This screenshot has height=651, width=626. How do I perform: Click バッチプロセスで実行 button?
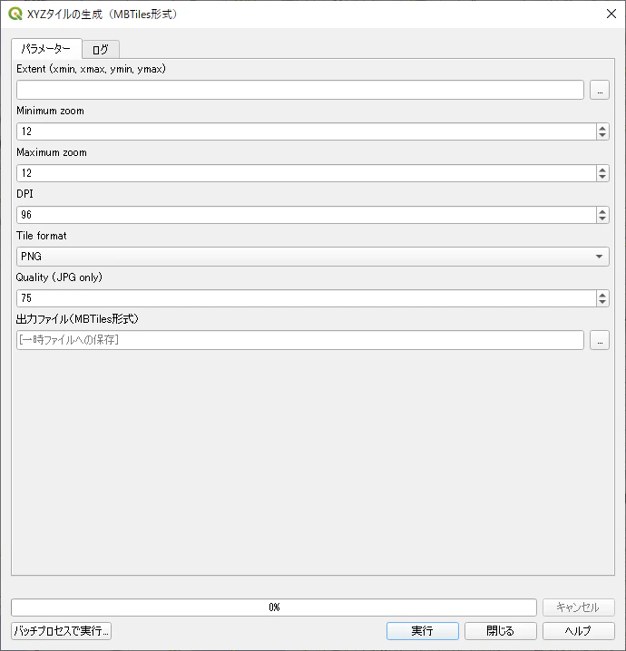click(x=61, y=631)
